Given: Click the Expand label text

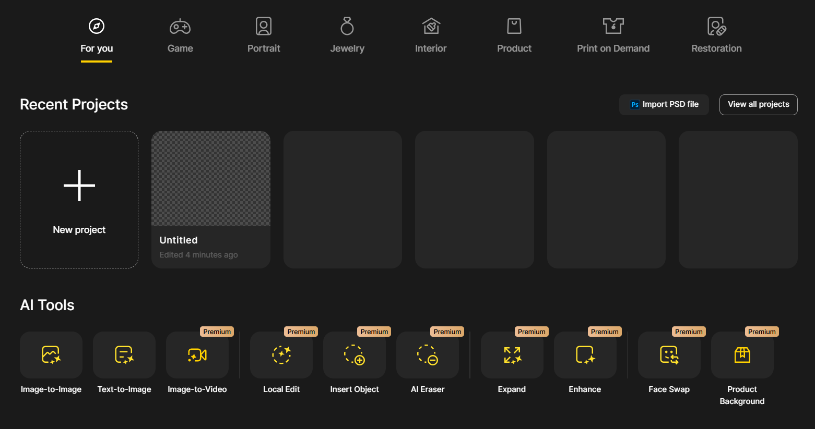Looking at the screenshot, I should point(512,389).
